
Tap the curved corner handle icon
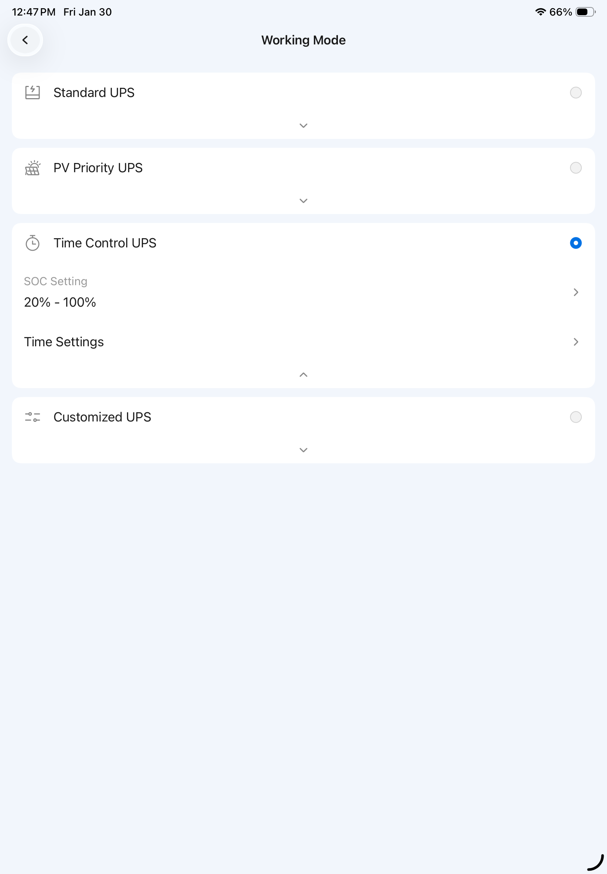[x=596, y=862]
